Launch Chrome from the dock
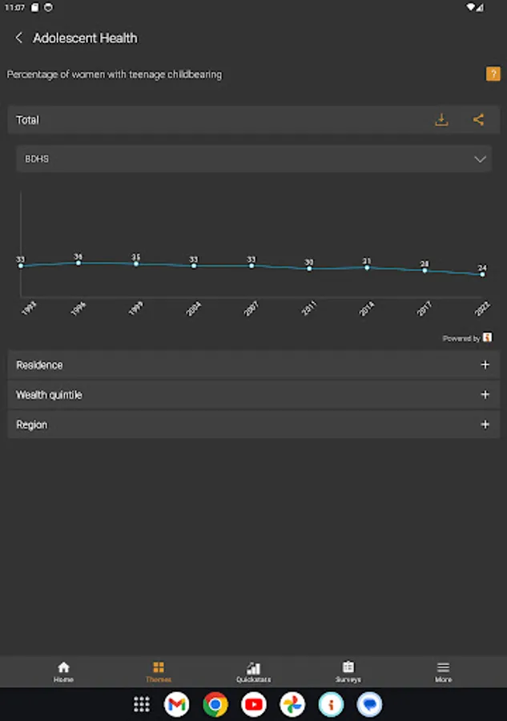This screenshot has width=507, height=721. (215, 704)
